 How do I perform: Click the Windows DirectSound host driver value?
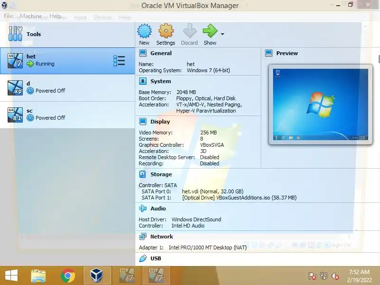[196, 219]
